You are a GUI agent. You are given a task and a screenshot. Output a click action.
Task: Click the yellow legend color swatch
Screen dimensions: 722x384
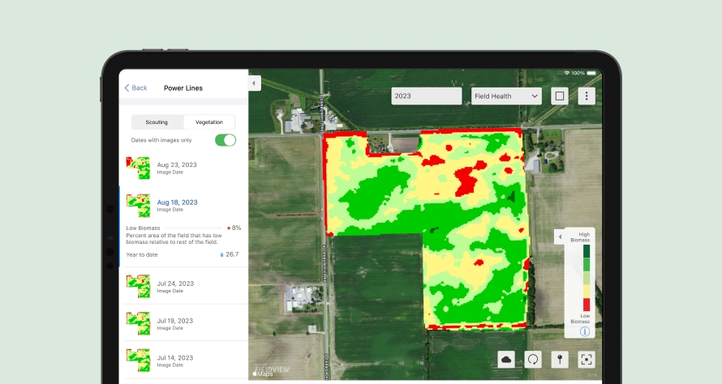(587, 292)
